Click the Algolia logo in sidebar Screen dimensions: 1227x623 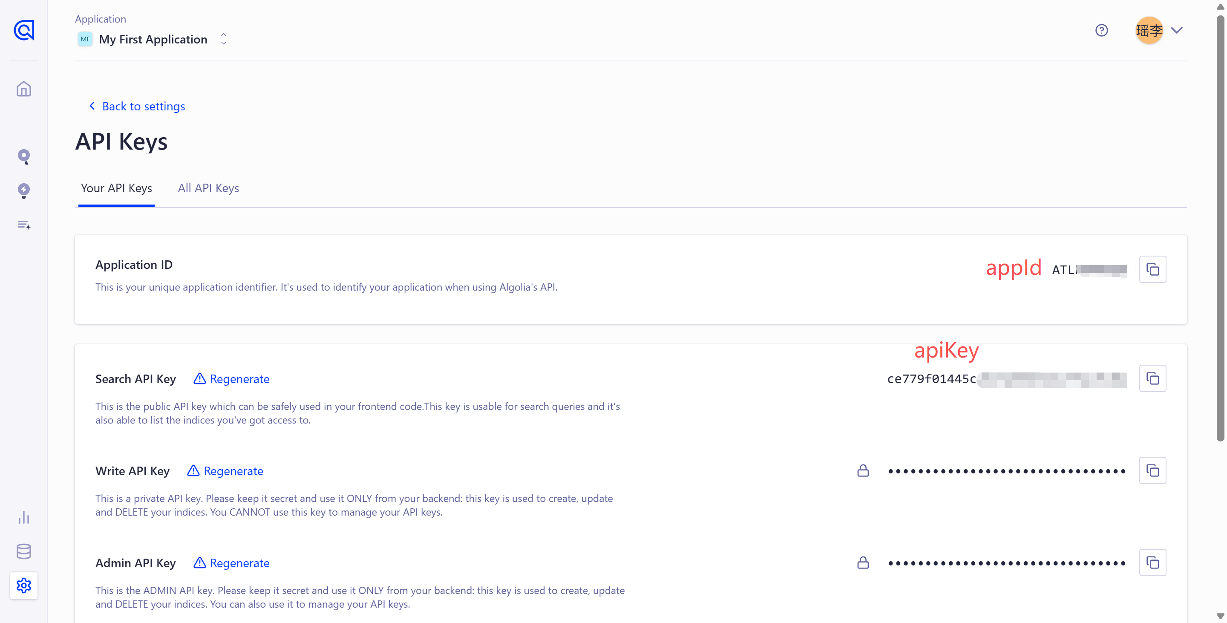pyautogui.click(x=24, y=31)
